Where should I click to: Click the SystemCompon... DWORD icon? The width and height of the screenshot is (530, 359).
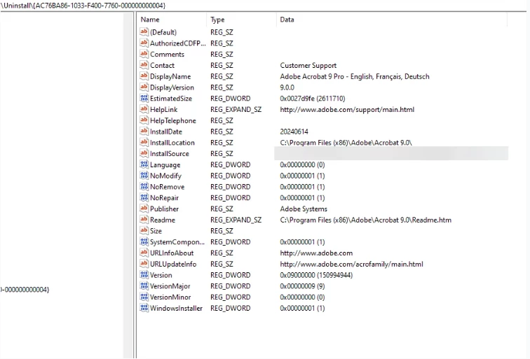click(x=144, y=242)
